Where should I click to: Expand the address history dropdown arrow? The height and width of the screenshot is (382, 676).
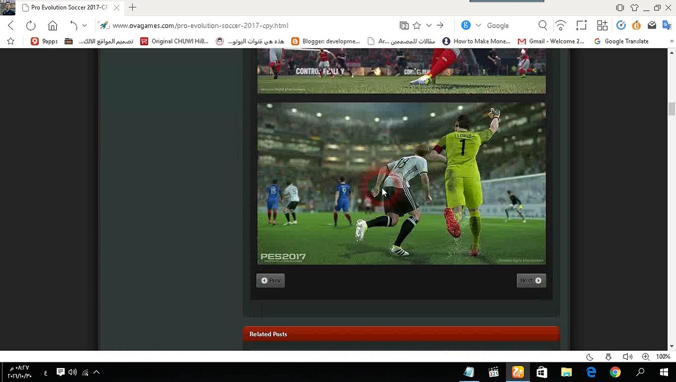pos(429,25)
